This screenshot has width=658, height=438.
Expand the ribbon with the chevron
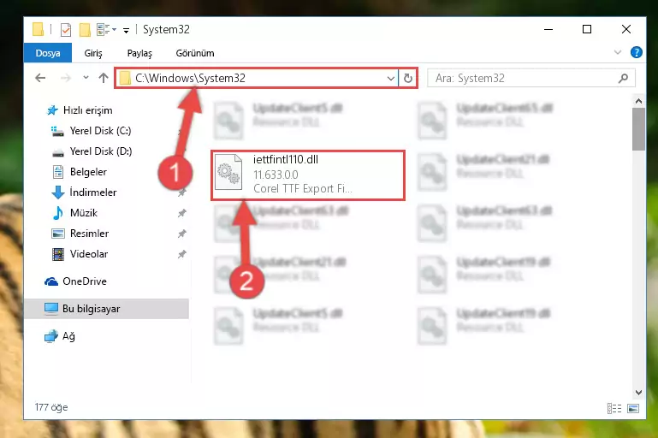pos(617,52)
